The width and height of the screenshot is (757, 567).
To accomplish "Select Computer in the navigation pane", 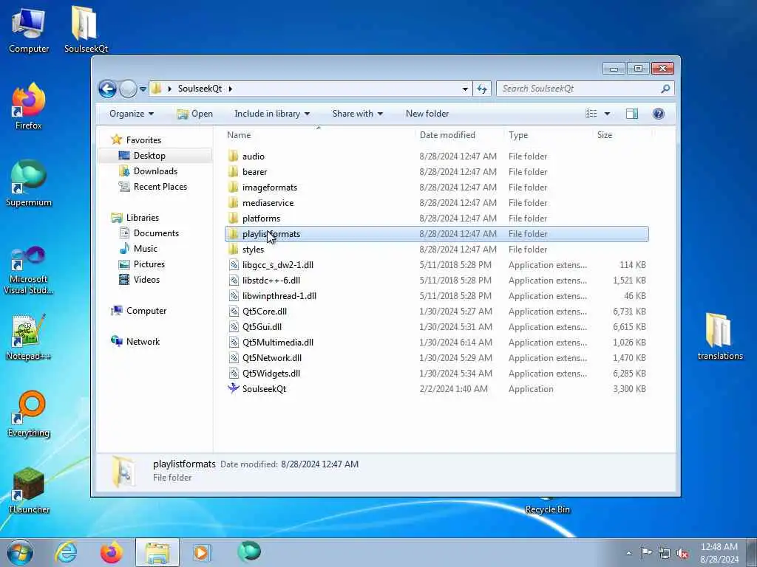I will [x=146, y=311].
